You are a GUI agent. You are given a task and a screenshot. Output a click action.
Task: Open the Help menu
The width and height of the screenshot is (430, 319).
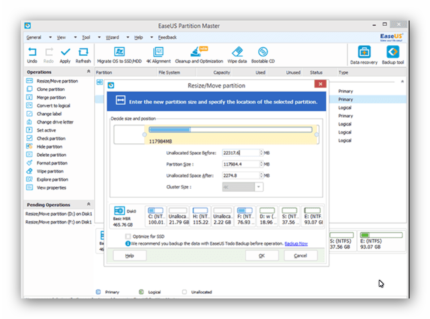(139, 37)
